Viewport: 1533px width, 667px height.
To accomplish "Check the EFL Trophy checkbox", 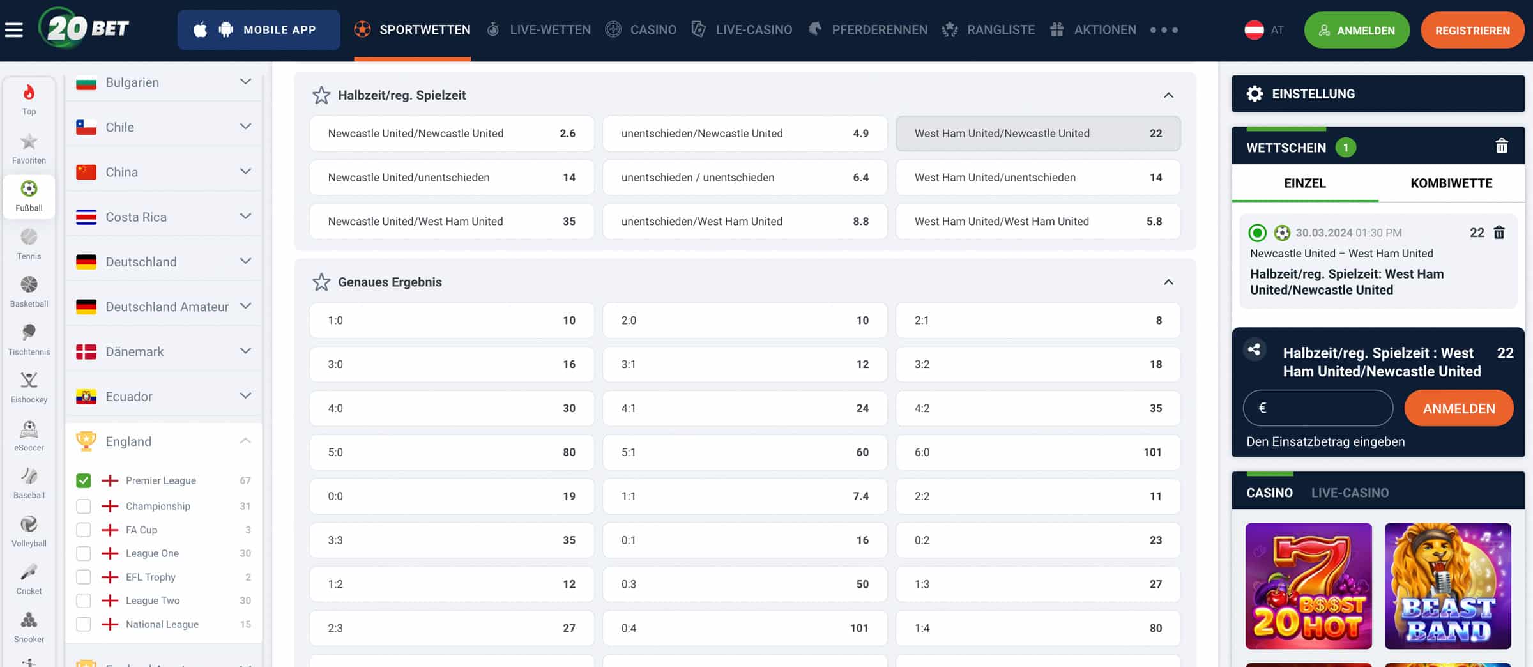I will (x=84, y=577).
